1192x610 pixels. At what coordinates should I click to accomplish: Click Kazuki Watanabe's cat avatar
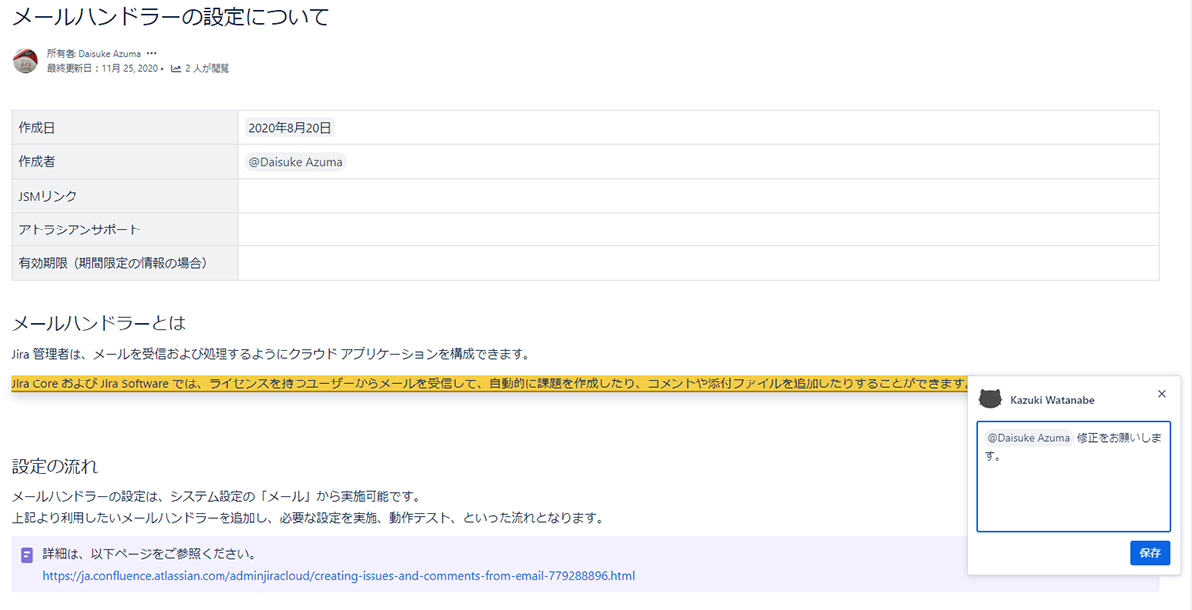(x=990, y=399)
